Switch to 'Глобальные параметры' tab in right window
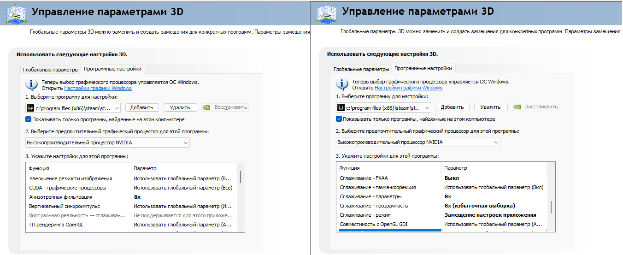623x255 pixels. [362, 69]
